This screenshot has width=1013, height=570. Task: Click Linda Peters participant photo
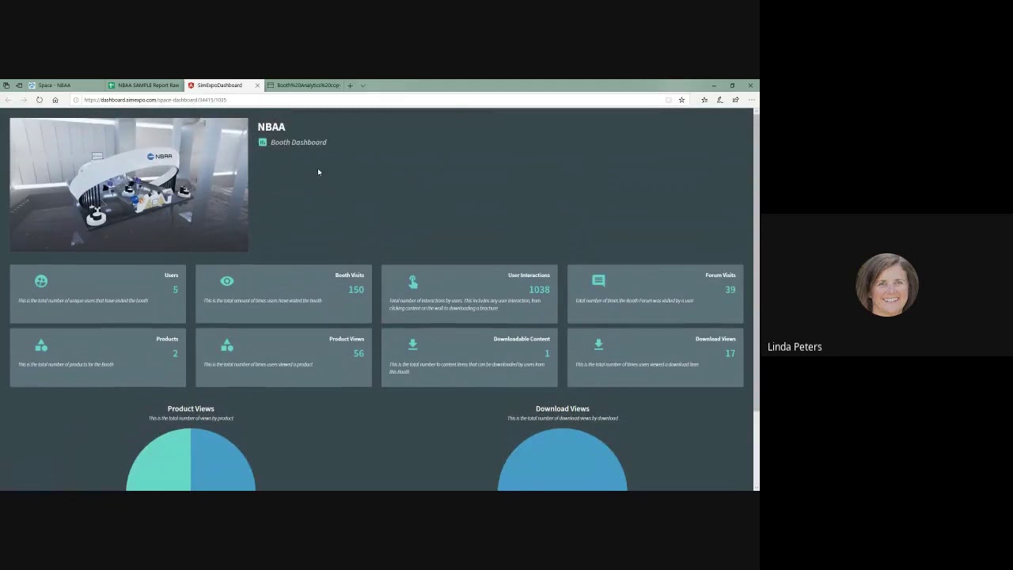coord(887,285)
